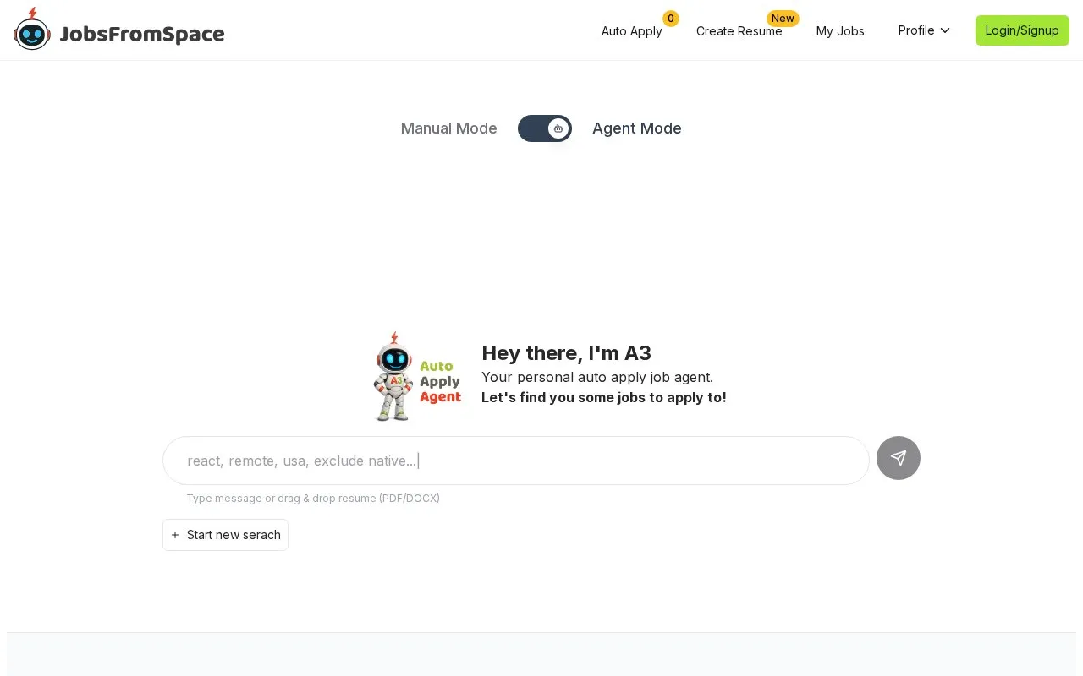Click the plus icon beside Start new serach
1083x676 pixels.
point(175,535)
